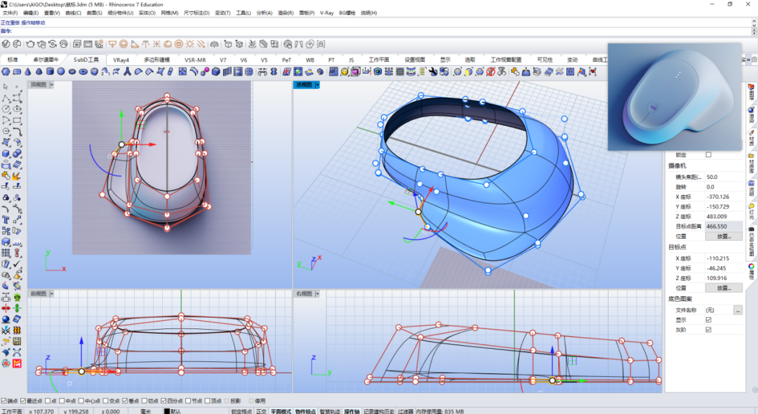Check the 锁定 checkbox in properties panel
758x414 pixels.
[x=708, y=154]
